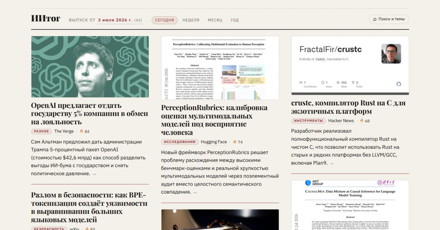Open the FractalFir/crustc GitHub card thumbnail
The height and width of the screenshot is (230, 440).
click(350, 65)
